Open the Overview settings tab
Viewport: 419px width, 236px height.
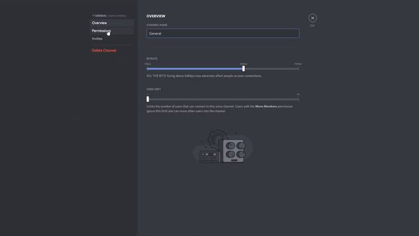112,23
